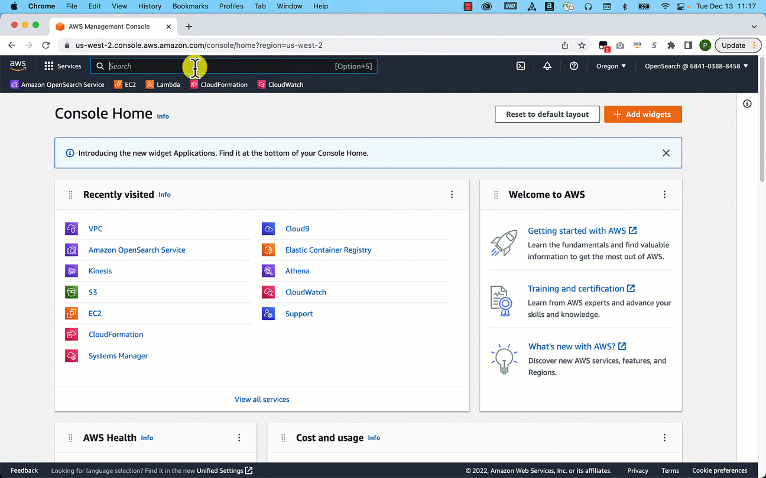This screenshot has width=766, height=478.
Task: Open Welcome to AWS widget options menu
Action: (664, 195)
